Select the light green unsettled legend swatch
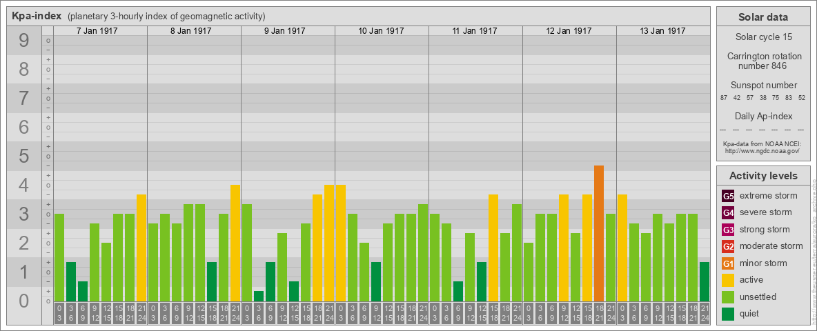Screen dimensions: 817x331 (x=728, y=297)
